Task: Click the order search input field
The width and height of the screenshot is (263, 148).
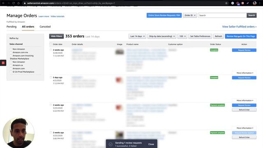Action: (x=222, y=15)
